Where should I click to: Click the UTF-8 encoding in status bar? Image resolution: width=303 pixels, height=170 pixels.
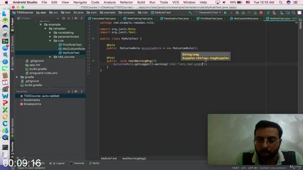(252, 168)
